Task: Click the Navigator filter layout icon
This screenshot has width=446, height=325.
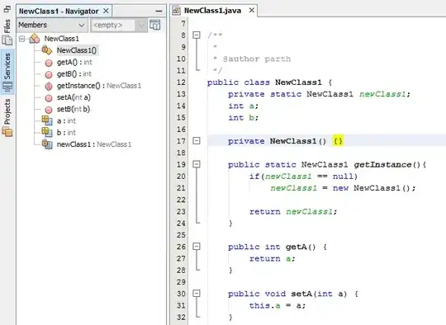Action: [x=155, y=25]
